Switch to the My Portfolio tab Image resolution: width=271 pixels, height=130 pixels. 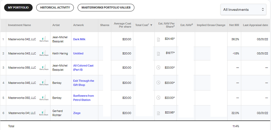(x=18, y=7)
